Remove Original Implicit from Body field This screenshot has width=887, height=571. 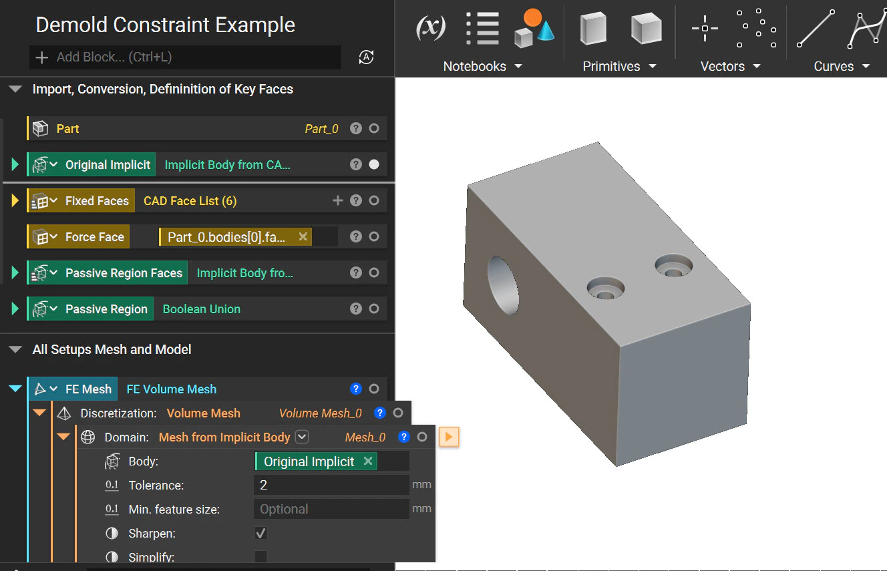(368, 461)
